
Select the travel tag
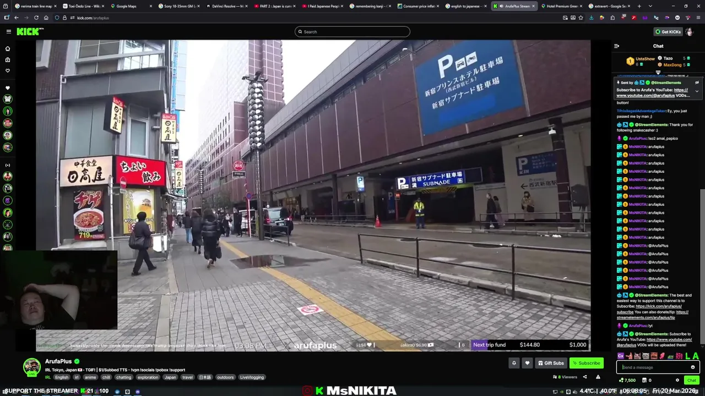187,377
